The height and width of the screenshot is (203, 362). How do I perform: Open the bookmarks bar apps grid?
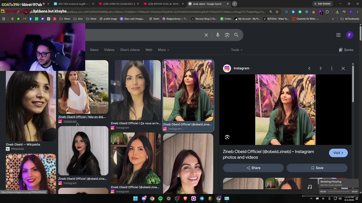pyautogui.click(x=4, y=19)
